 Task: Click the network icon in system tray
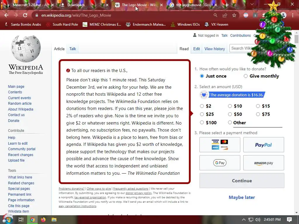point(251,220)
